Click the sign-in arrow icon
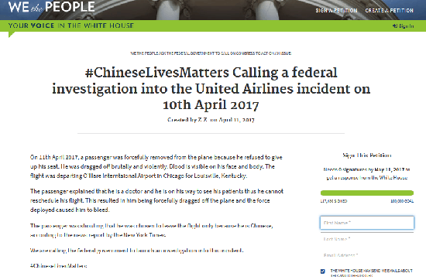426x280 pixels. [395, 26]
